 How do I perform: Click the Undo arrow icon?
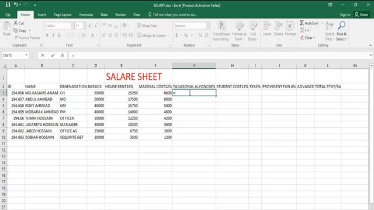coord(16,5)
